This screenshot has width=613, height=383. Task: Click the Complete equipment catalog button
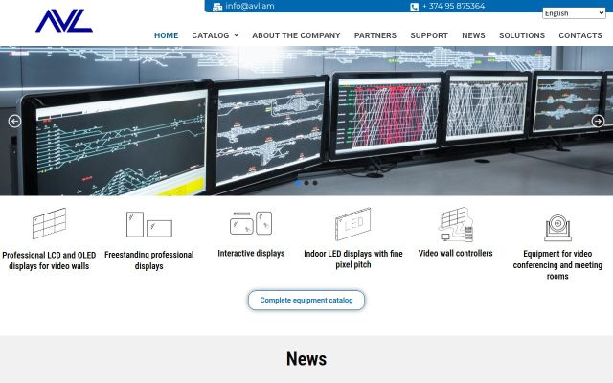pos(306,300)
